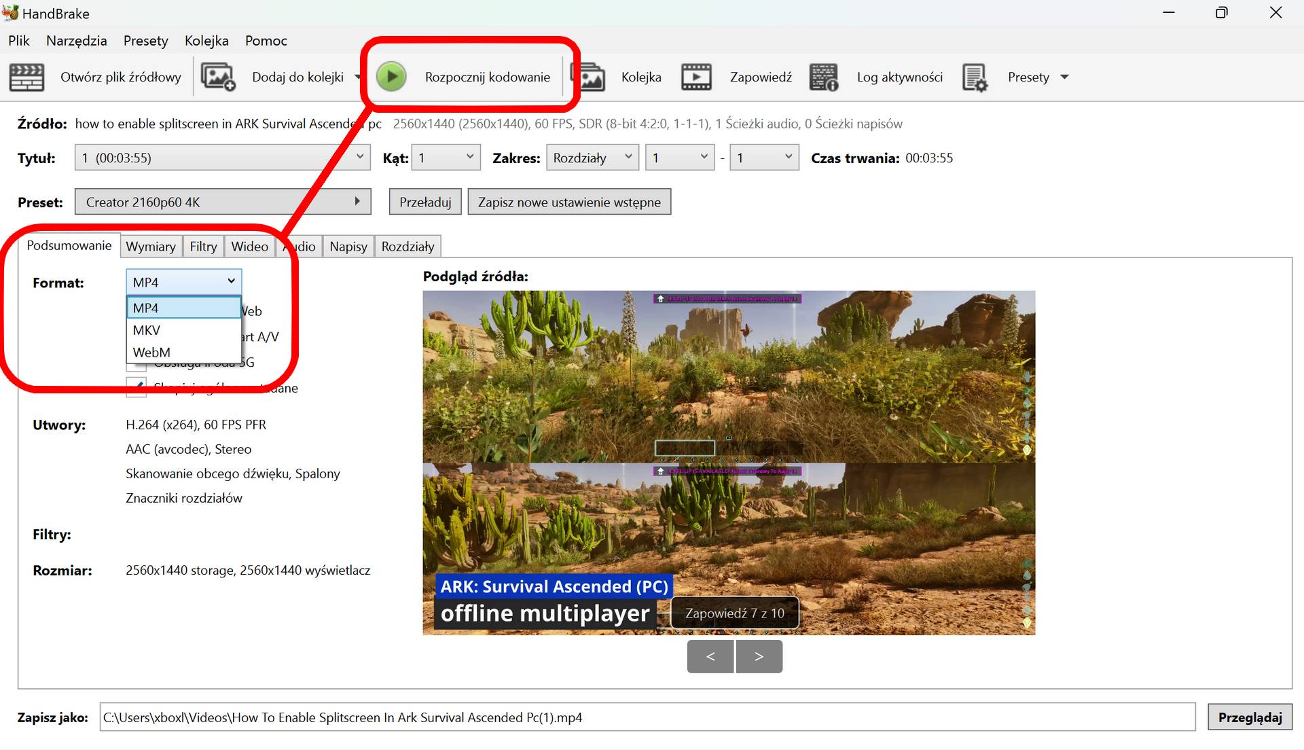
Task: Open the Pomoc menu
Action: 266,41
